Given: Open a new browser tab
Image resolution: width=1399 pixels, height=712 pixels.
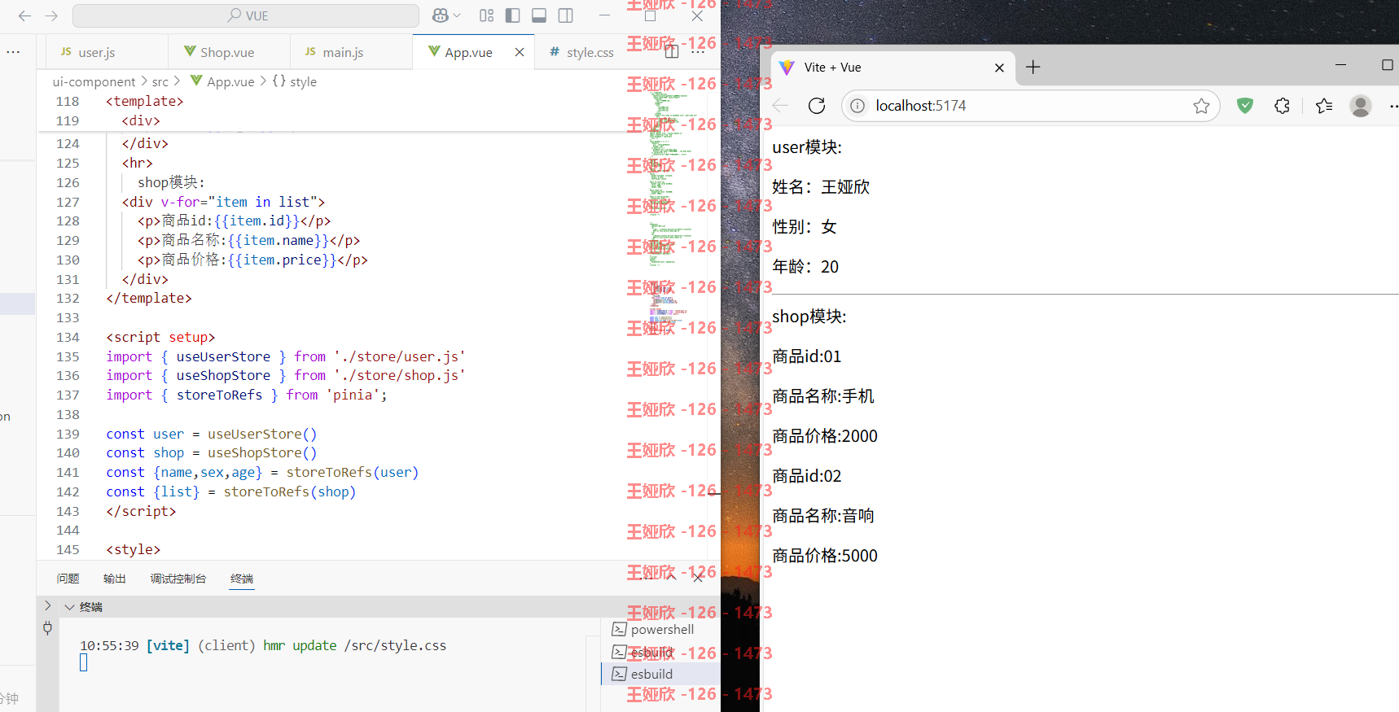Looking at the screenshot, I should (x=1033, y=67).
